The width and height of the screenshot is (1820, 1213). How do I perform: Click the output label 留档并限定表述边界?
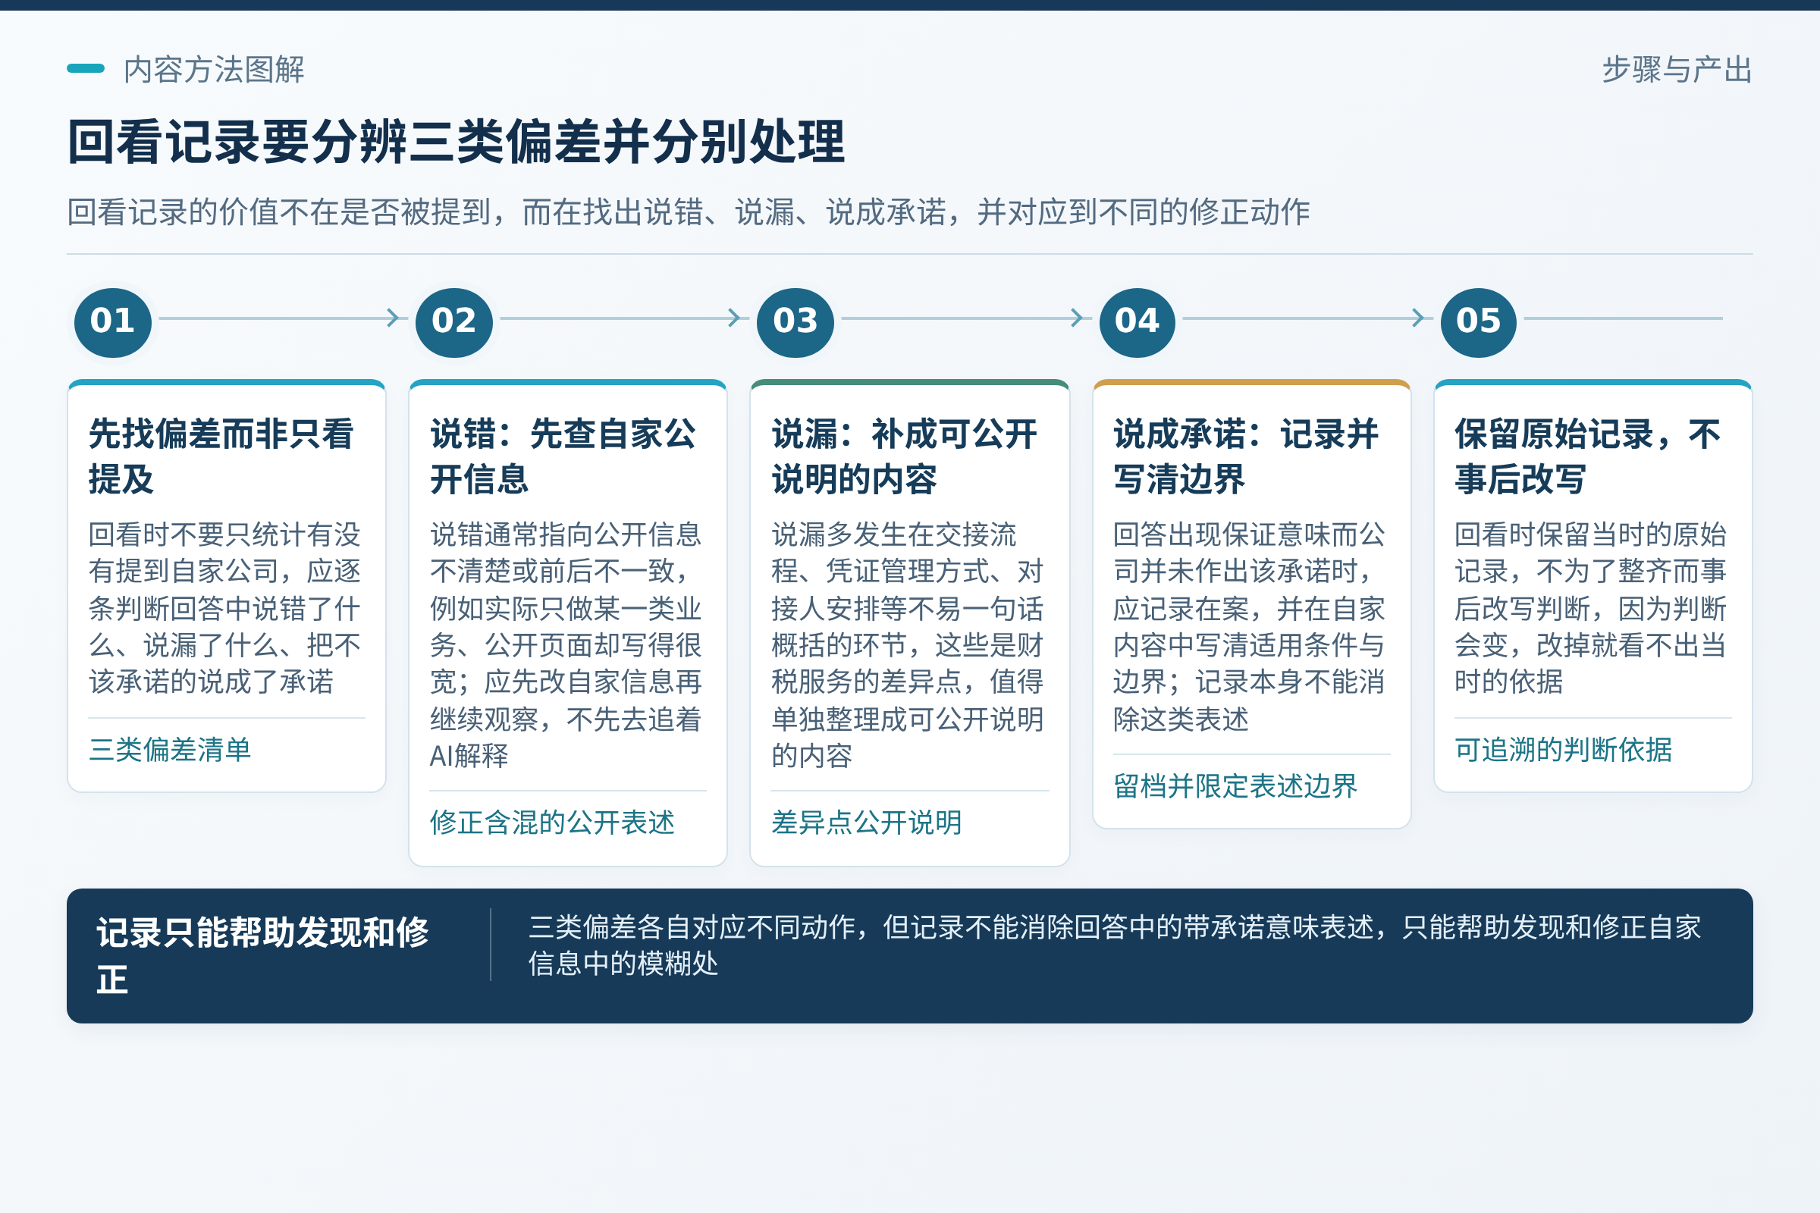1236,786
